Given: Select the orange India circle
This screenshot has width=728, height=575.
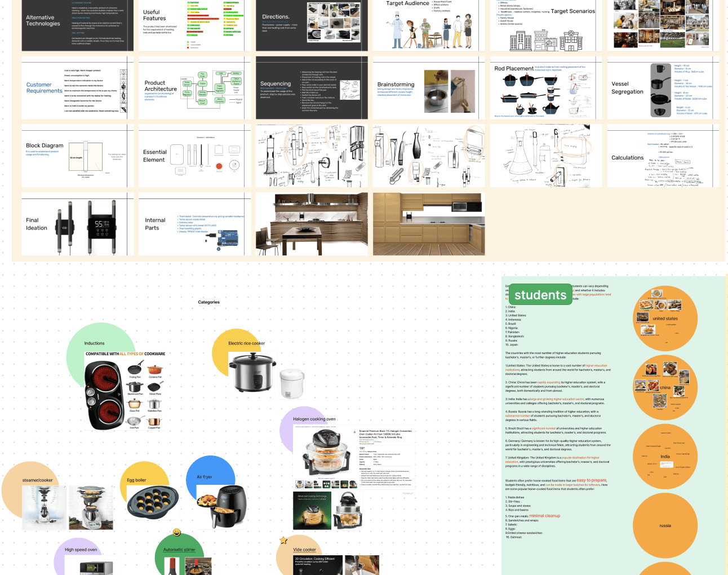Looking at the screenshot, I should (x=665, y=457).
